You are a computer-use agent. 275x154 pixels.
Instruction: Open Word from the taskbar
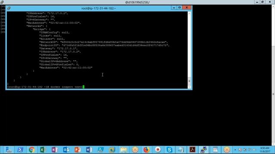click(89, 150)
